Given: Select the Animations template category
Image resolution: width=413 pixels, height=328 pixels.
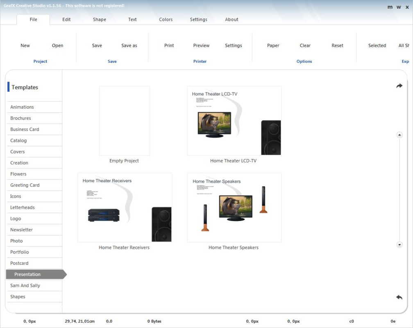Looking at the screenshot, I should click(x=34, y=107).
